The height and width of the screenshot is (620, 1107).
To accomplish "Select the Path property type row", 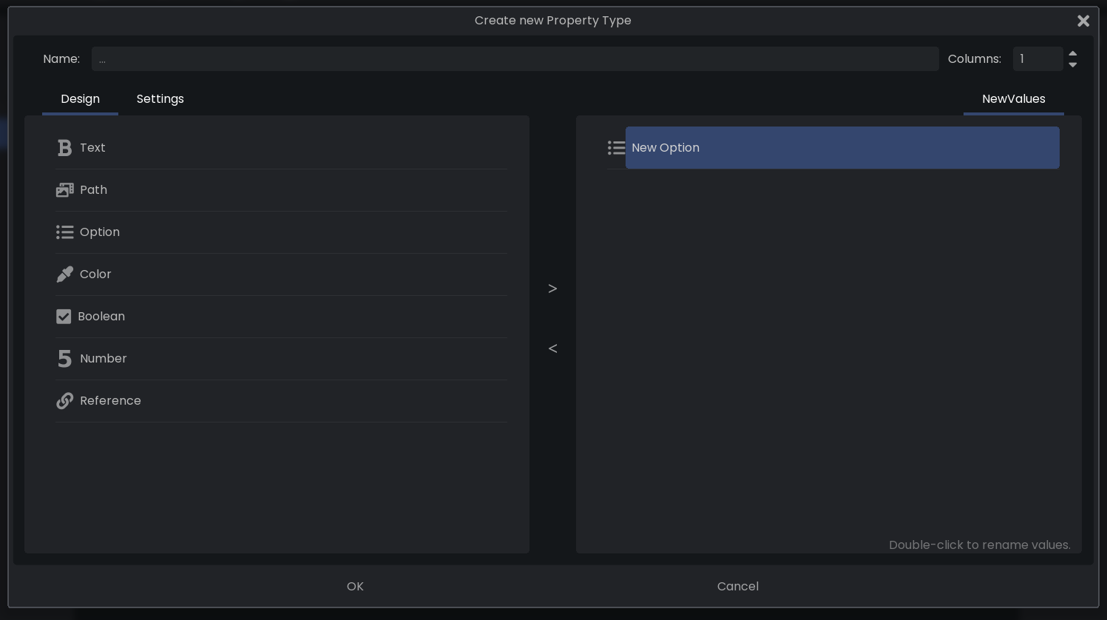I will click(x=281, y=190).
